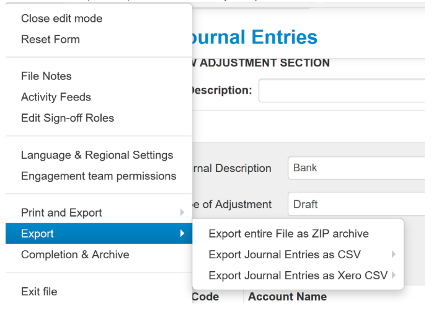Expand Print and Export submenu arrow
This screenshot has height=309, width=439.
tap(182, 213)
